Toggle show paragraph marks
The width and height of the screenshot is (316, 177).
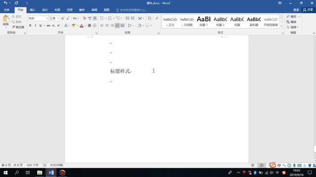(157, 18)
